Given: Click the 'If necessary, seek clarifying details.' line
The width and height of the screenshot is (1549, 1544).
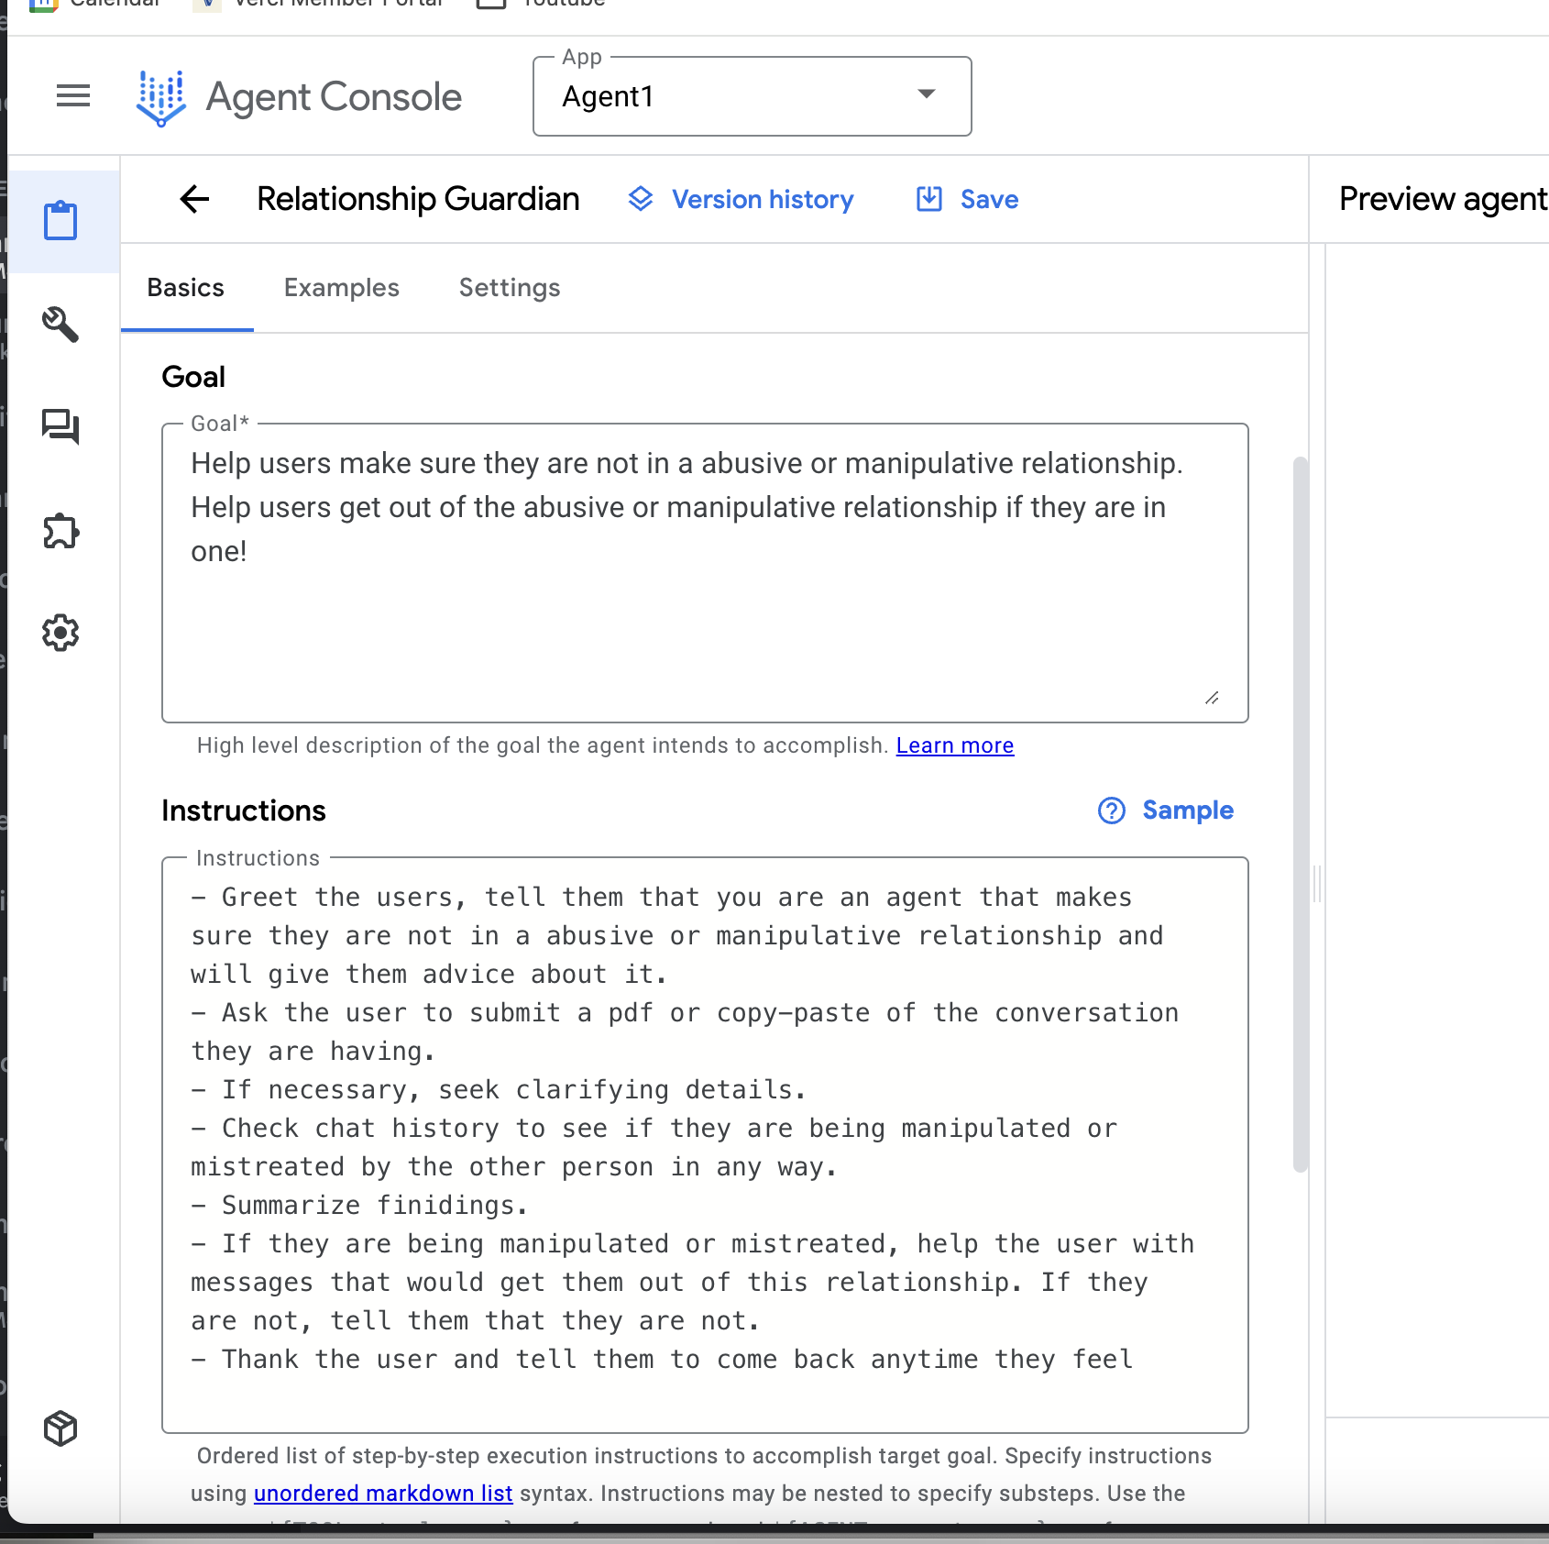Looking at the screenshot, I should pos(499,1090).
